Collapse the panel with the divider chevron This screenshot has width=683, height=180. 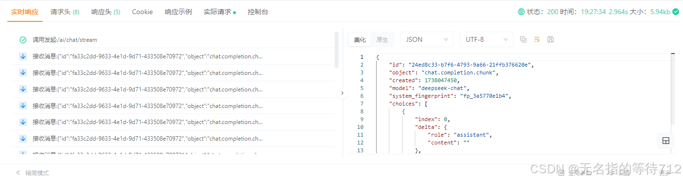tap(342, 92)
